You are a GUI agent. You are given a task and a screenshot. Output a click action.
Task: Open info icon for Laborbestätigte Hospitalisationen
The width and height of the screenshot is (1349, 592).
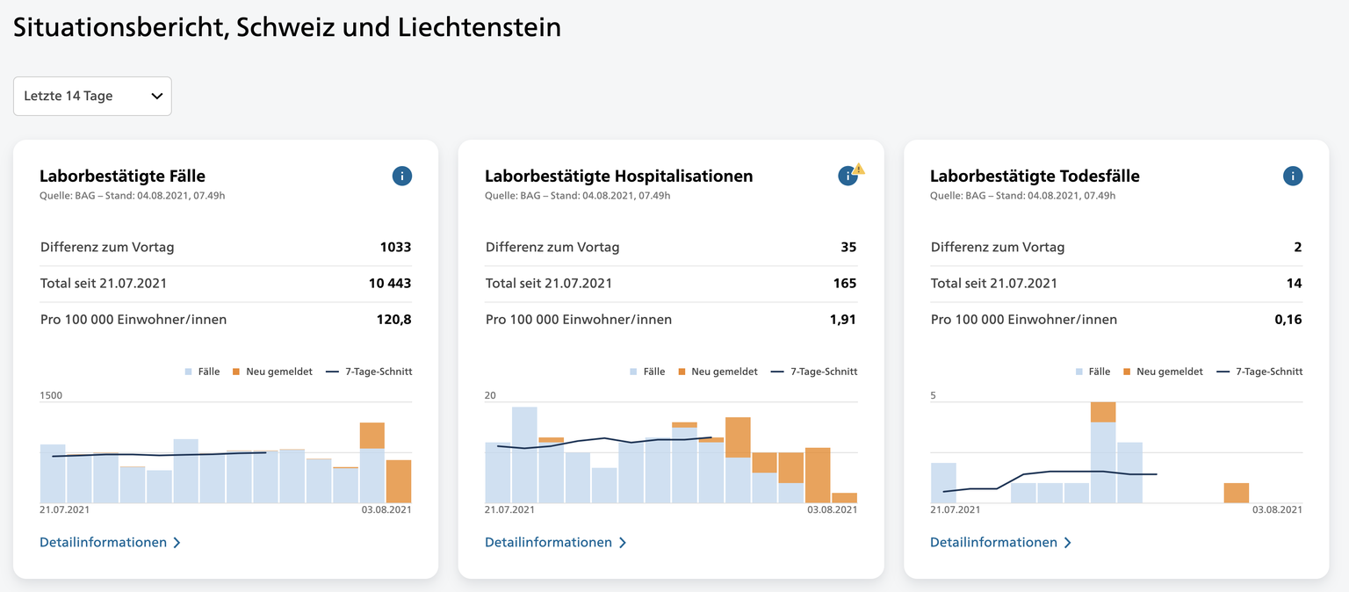(847, 177)
